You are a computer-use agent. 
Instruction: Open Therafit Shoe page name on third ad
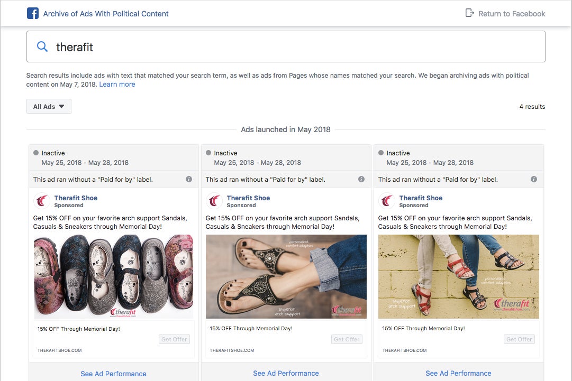(421, 198)
